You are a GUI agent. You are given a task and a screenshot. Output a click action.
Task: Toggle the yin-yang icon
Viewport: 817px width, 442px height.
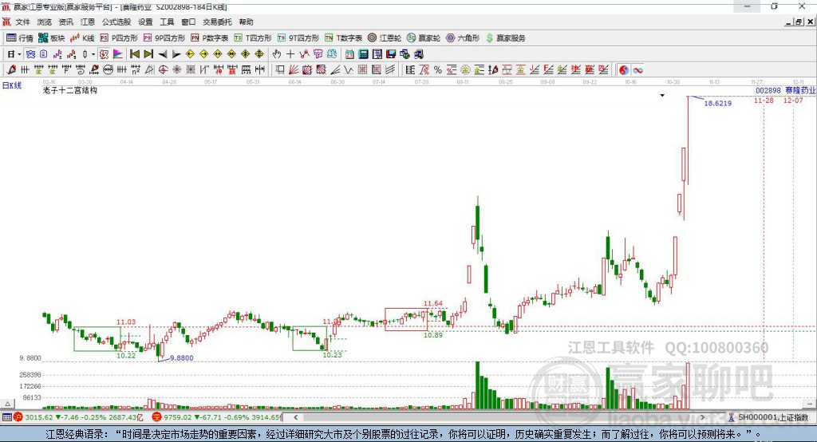[x=624, y=70]
